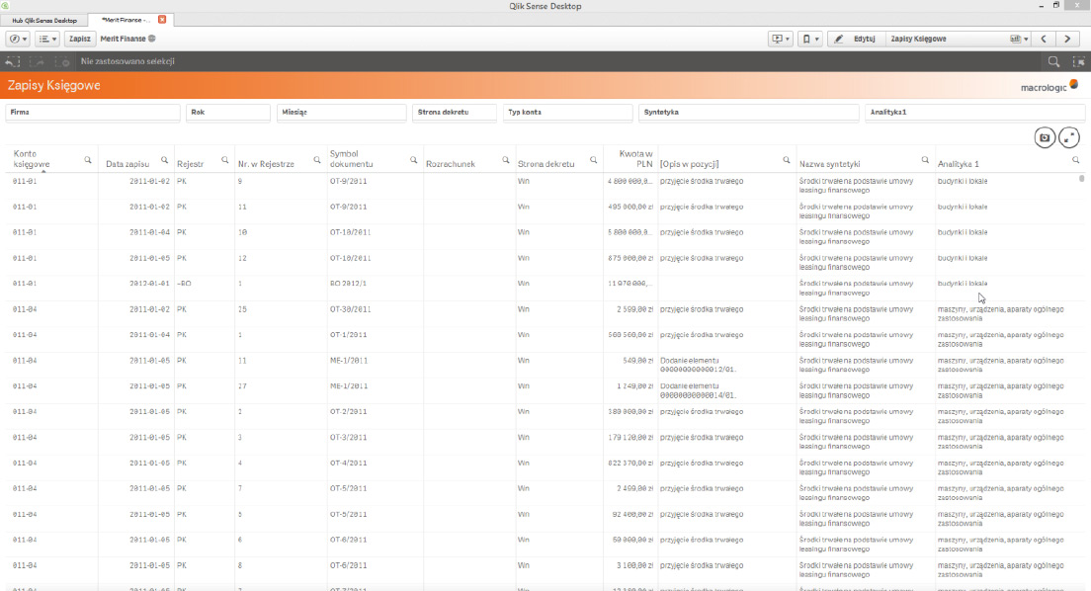Go to the previous sheet arrow
The image size is (1091, 591).
1044,39
